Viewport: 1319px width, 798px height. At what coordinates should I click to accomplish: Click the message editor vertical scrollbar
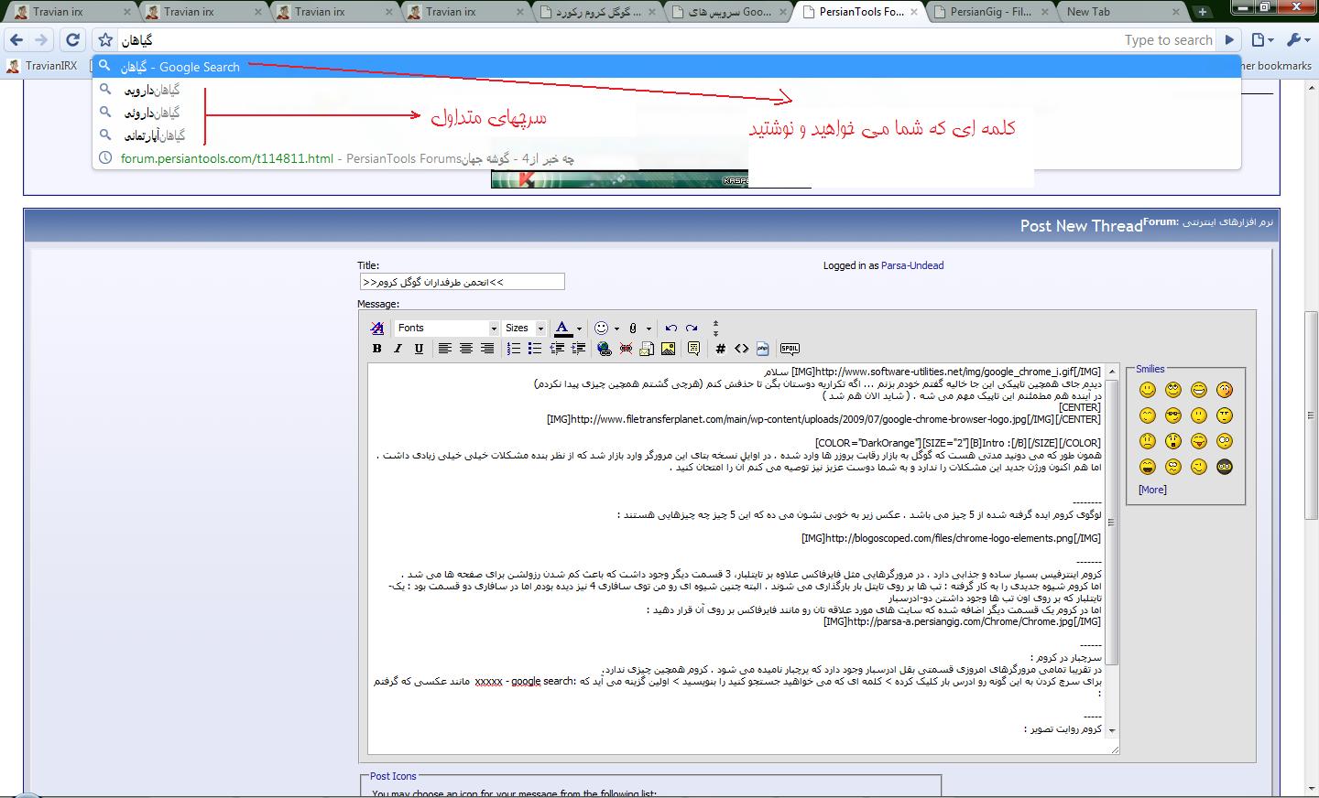pos(1112,551)
